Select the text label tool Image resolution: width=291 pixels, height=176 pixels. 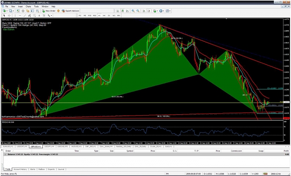pyautogui.click(x=44, y=15)
